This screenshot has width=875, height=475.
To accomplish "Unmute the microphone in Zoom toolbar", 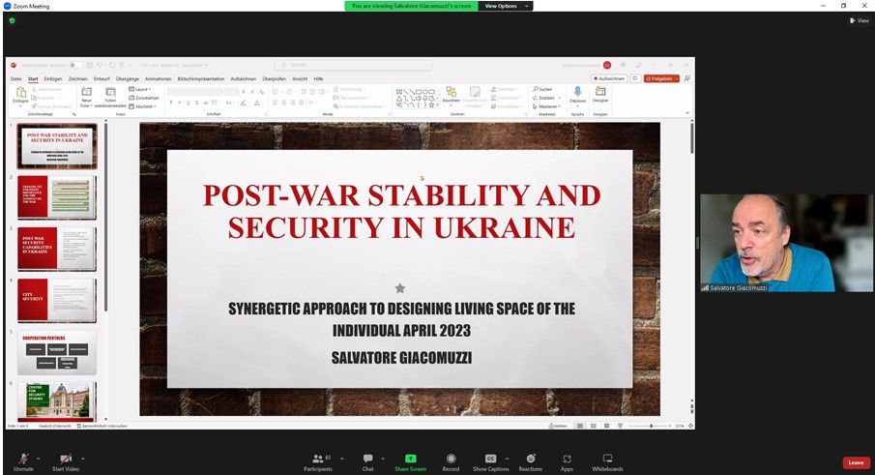I will pos(22,459).
